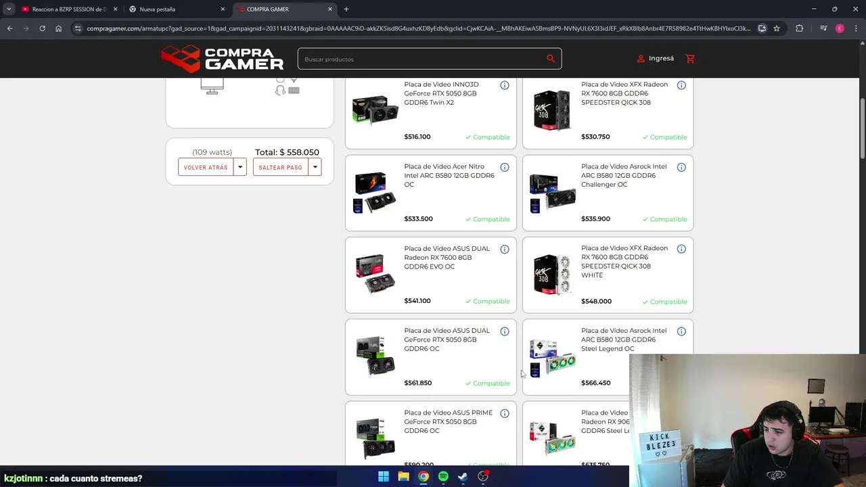Open info icon for ASUS DUAL RTX 5050 OC
This screenshot has width=866, height=487.
tap(505, 331)
